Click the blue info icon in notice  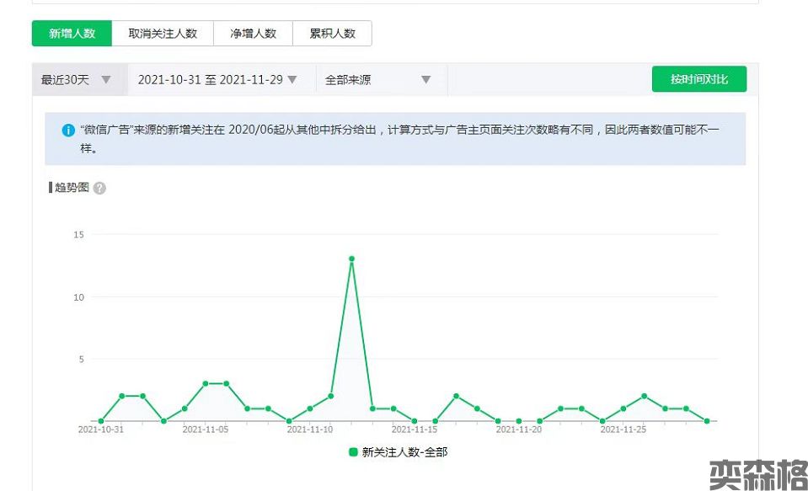(x=68, y=131)
